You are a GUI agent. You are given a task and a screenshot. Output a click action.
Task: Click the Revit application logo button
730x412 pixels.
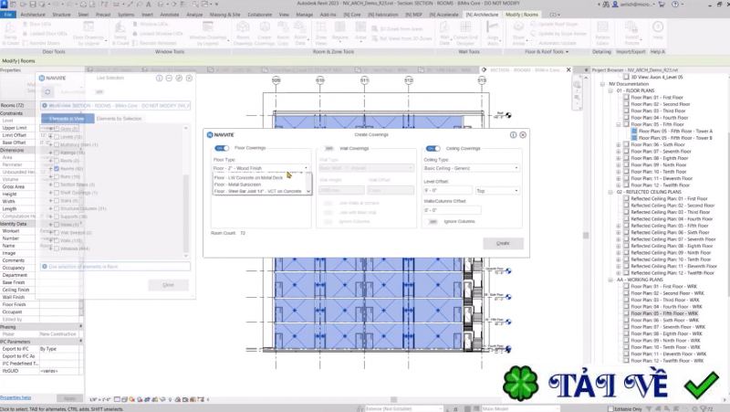(x=5, y=5)
